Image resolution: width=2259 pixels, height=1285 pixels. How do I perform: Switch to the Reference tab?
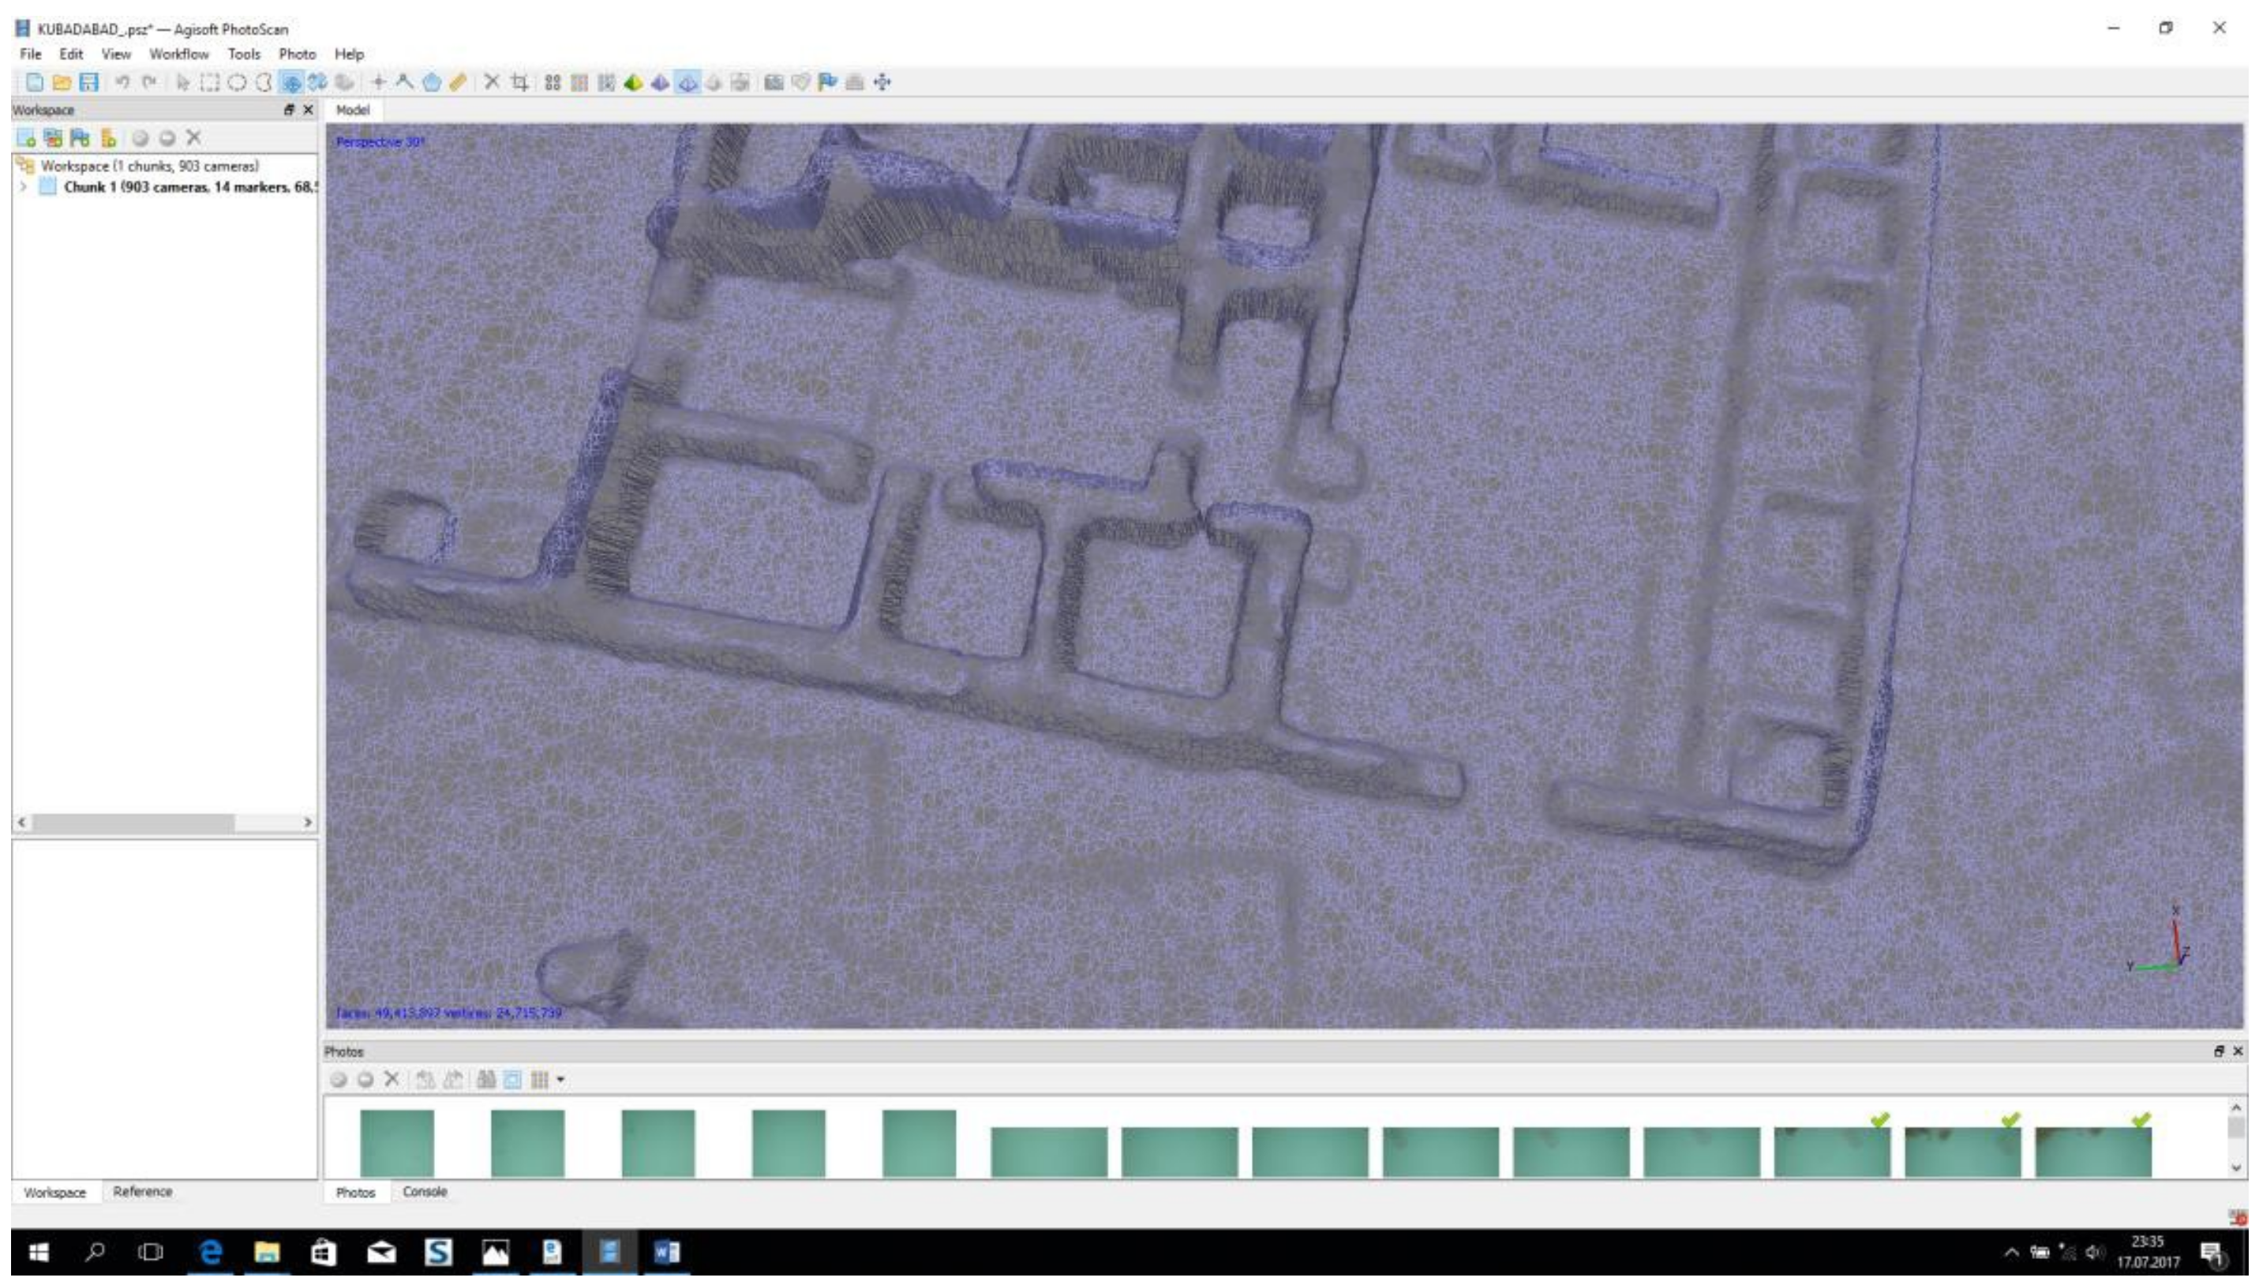142,1191
